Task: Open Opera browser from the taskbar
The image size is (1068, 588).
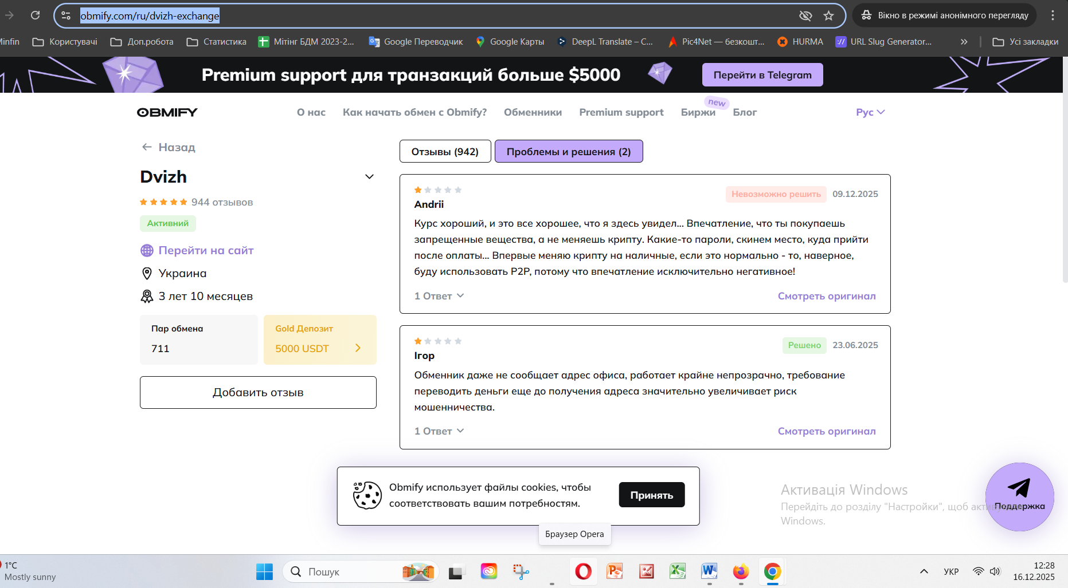Action: tap(584, 571)
